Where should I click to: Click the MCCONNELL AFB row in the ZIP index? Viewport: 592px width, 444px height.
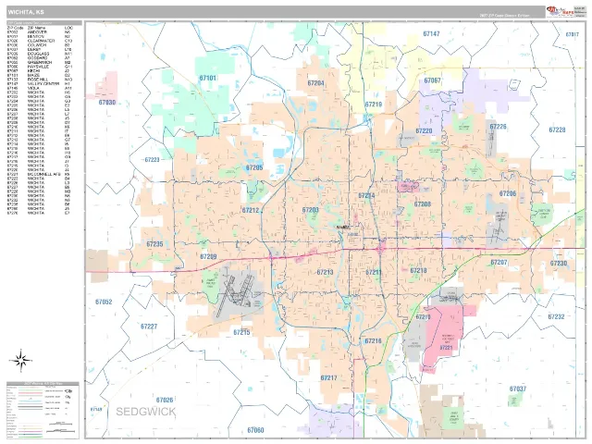40,175
